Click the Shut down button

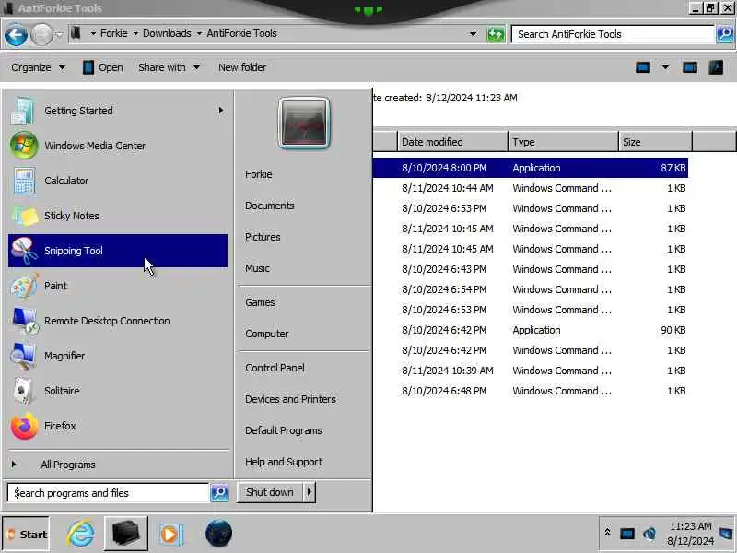pyautogui.click(x=270, y=492)
